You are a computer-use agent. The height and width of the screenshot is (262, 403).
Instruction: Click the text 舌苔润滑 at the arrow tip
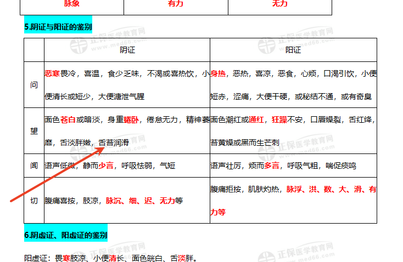pos(113,142)
